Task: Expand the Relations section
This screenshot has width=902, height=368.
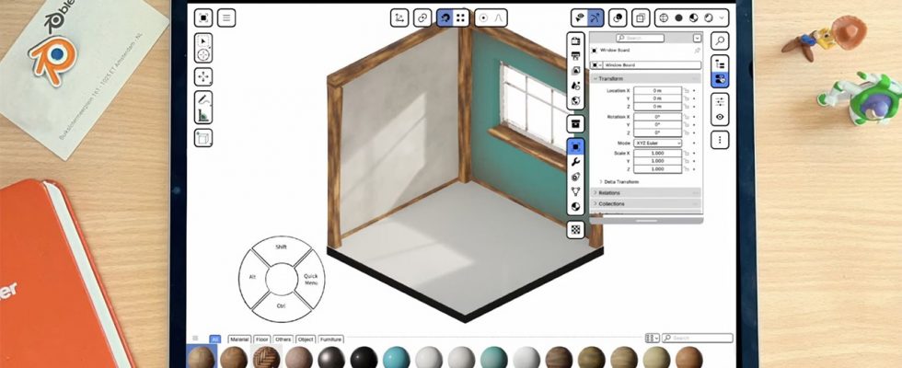Action: [x=646, y=192]
